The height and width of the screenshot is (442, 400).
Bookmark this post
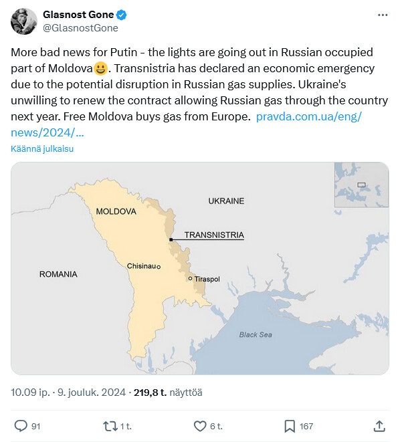coord(290,426)
